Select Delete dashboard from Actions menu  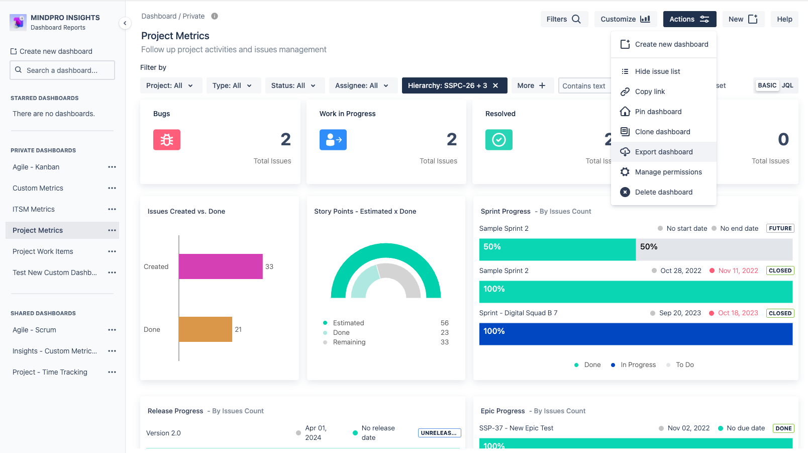tap(664, 192)
